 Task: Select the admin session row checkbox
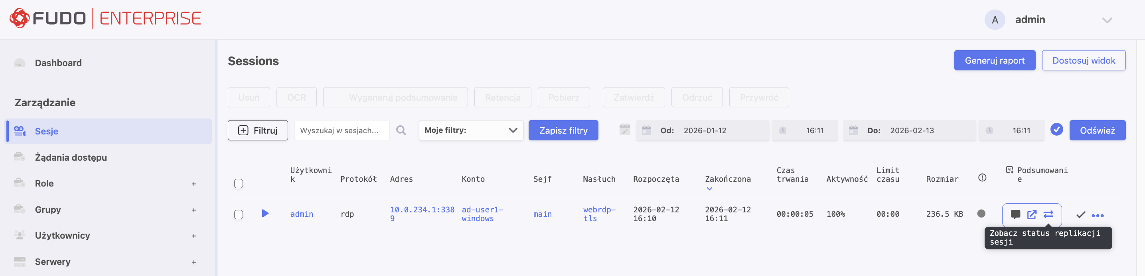pos(239,215)
